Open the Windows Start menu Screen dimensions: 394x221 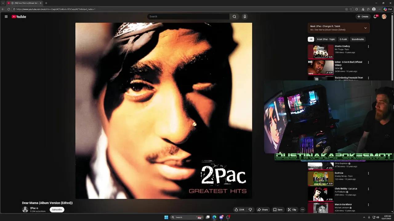[166, 217]
